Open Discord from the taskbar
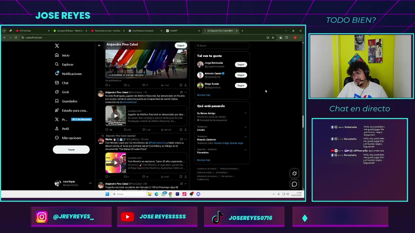 (198, 194)
